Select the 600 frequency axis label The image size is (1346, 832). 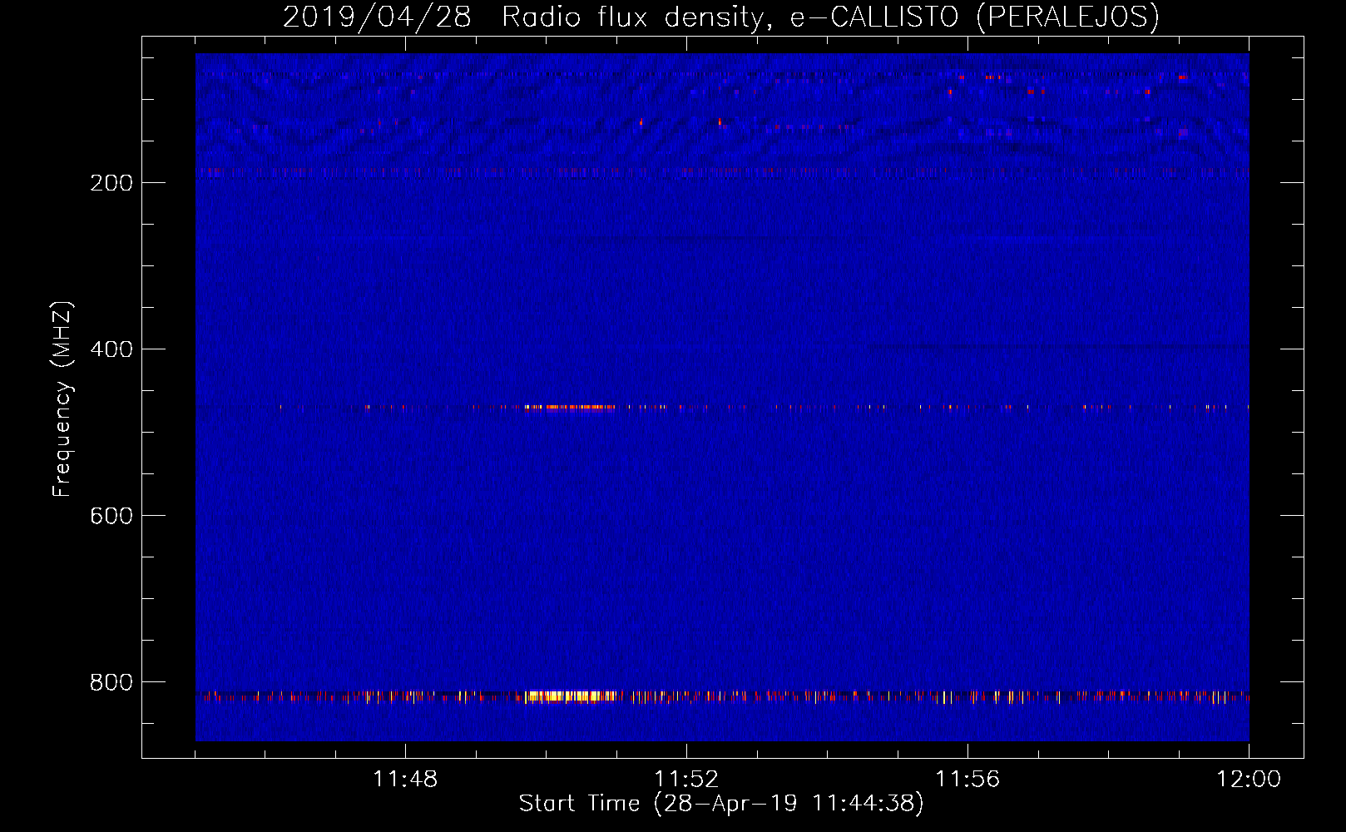coord(111,516)
